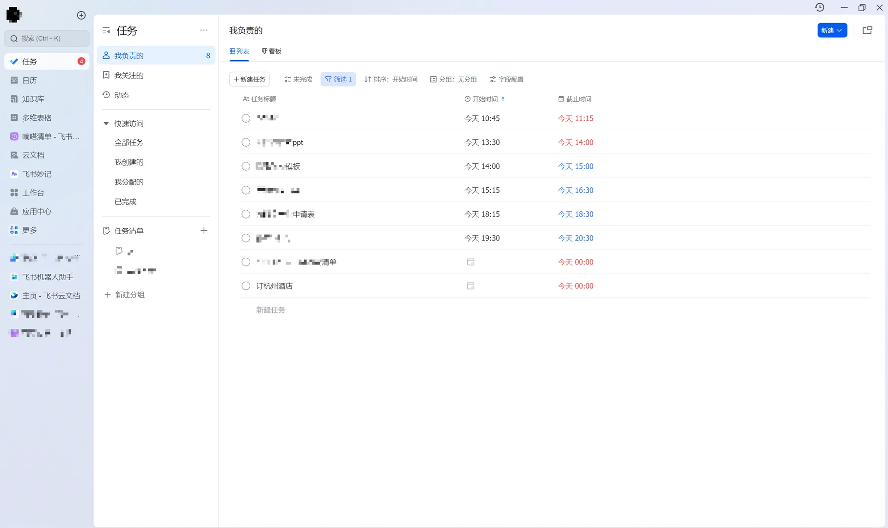Mark the 申请表 task as done

246,214
